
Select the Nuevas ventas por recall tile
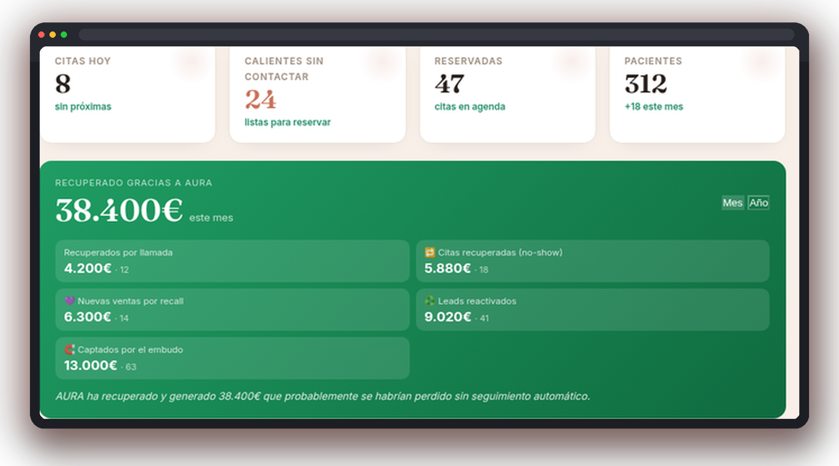pos(233,310)
